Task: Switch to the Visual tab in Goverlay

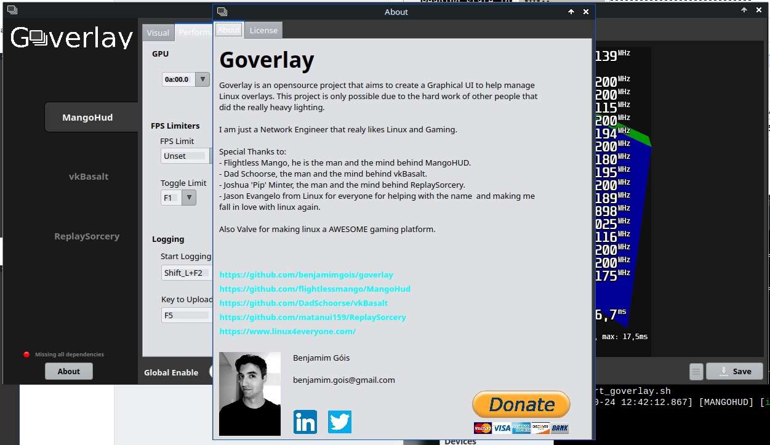Action: pos(158,33)
